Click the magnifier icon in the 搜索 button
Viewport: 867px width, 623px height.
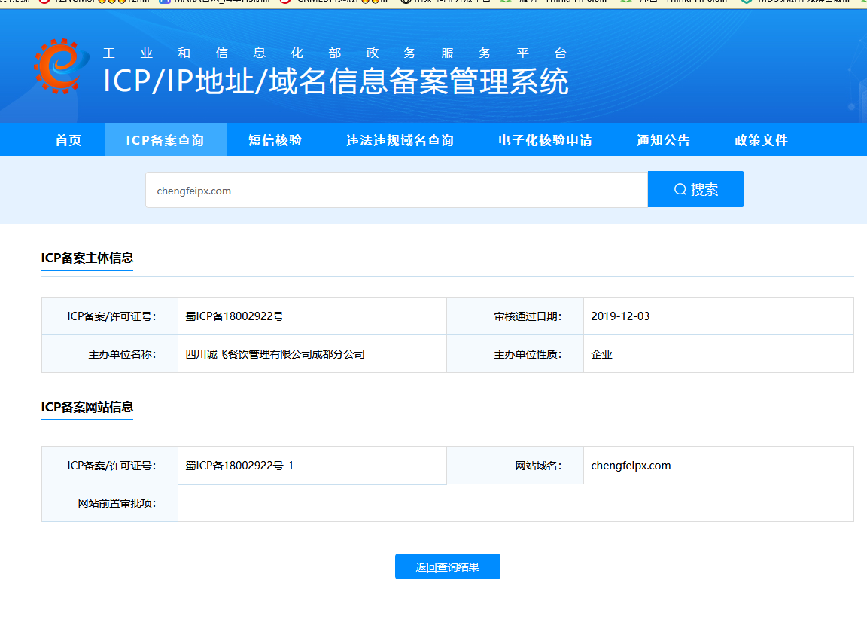(x=680, y=190)
